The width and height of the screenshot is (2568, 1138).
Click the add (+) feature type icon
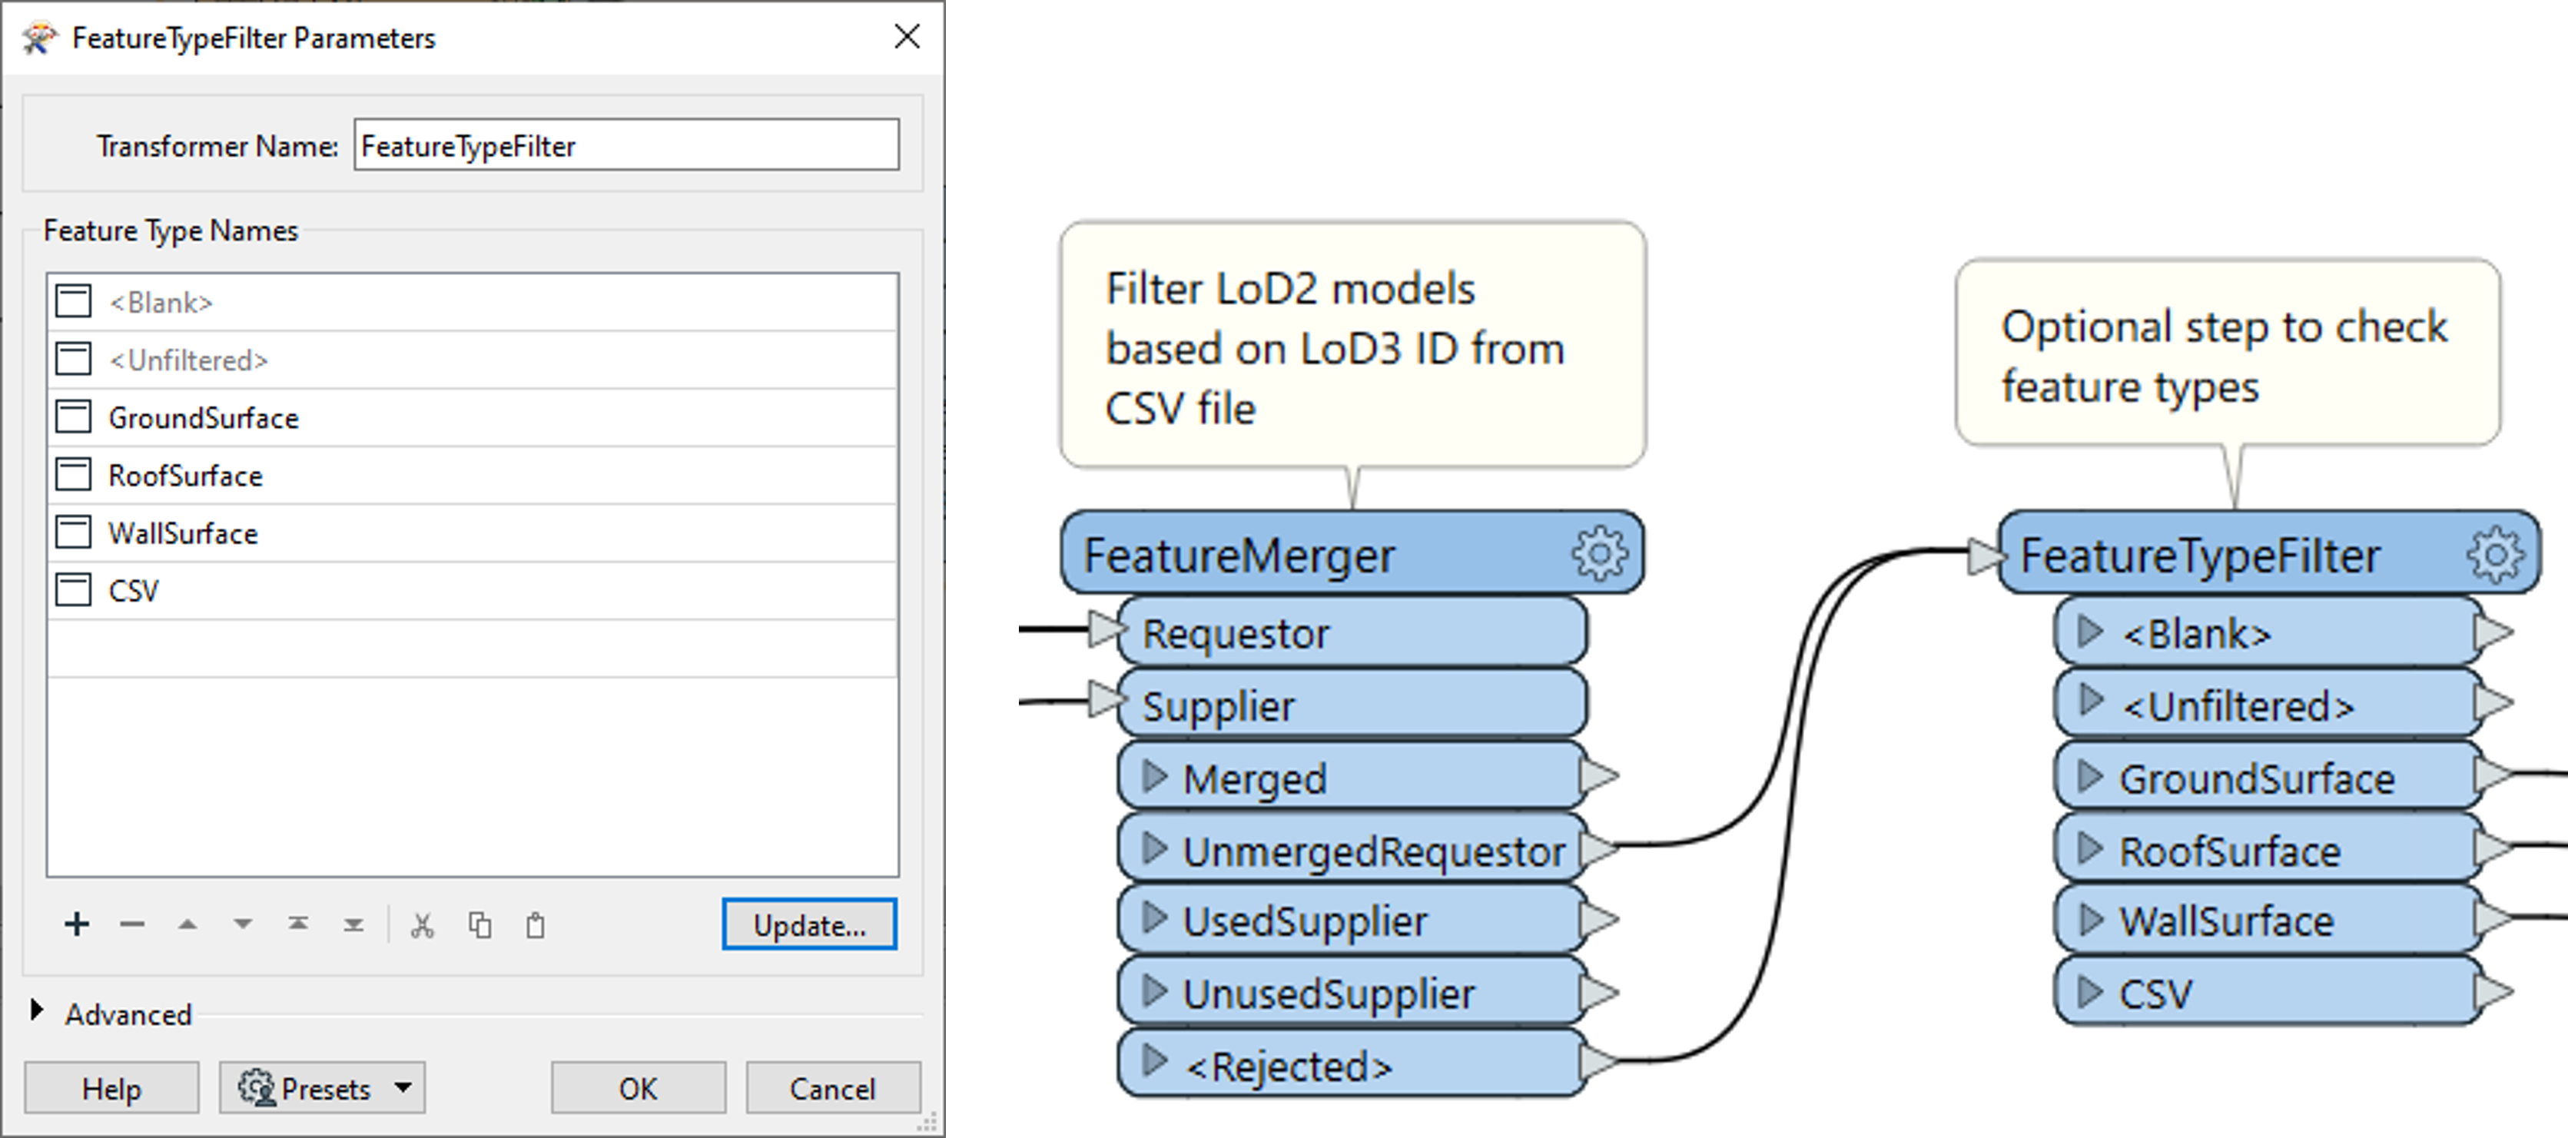click(77, 924)
